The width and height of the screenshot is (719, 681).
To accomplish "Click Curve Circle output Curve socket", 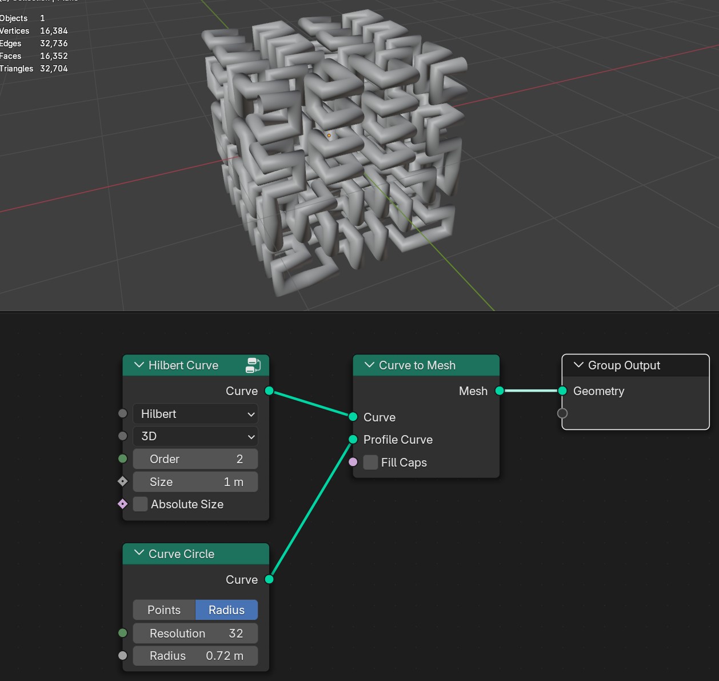I will (269, 579).
